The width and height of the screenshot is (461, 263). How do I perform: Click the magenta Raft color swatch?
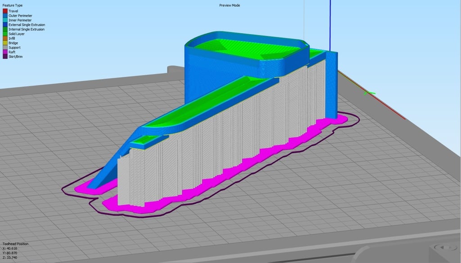pyautogui.click(x=5, y=52)
